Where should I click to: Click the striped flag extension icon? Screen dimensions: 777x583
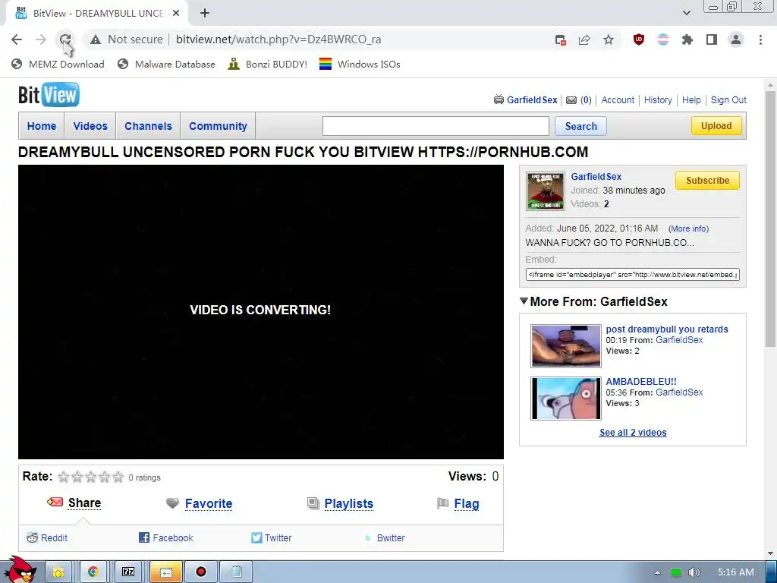[x=663, y=39]
